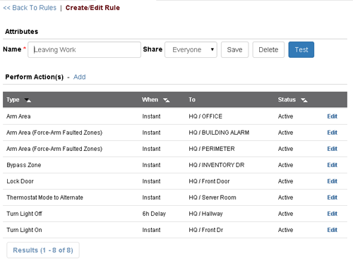The image size is (353, 263).
Task: Click the Results (1 - 8 of 8) pager
Action: (x=43, y=250)
